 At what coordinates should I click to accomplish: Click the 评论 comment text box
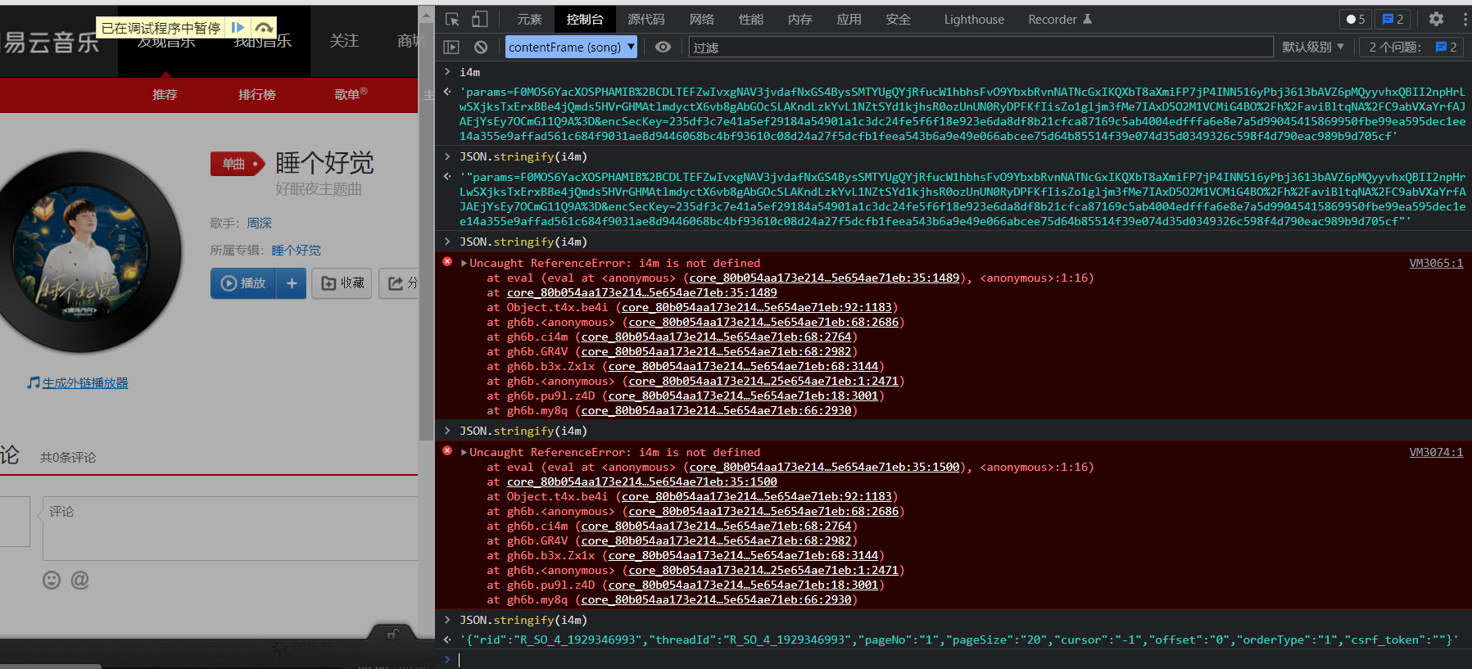point(231,528)
